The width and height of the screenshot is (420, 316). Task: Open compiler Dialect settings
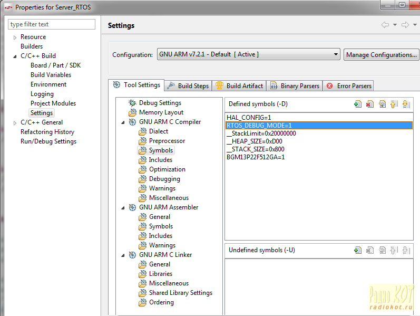pyautogui.click(x=159, y=131)
